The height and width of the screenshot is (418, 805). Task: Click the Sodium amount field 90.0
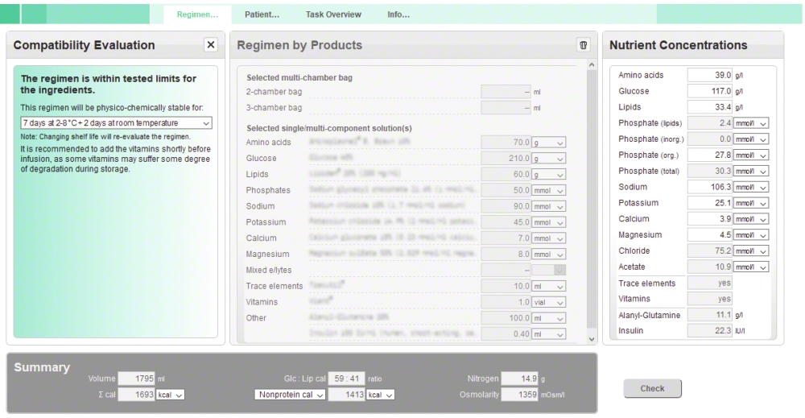click(506, 206)
